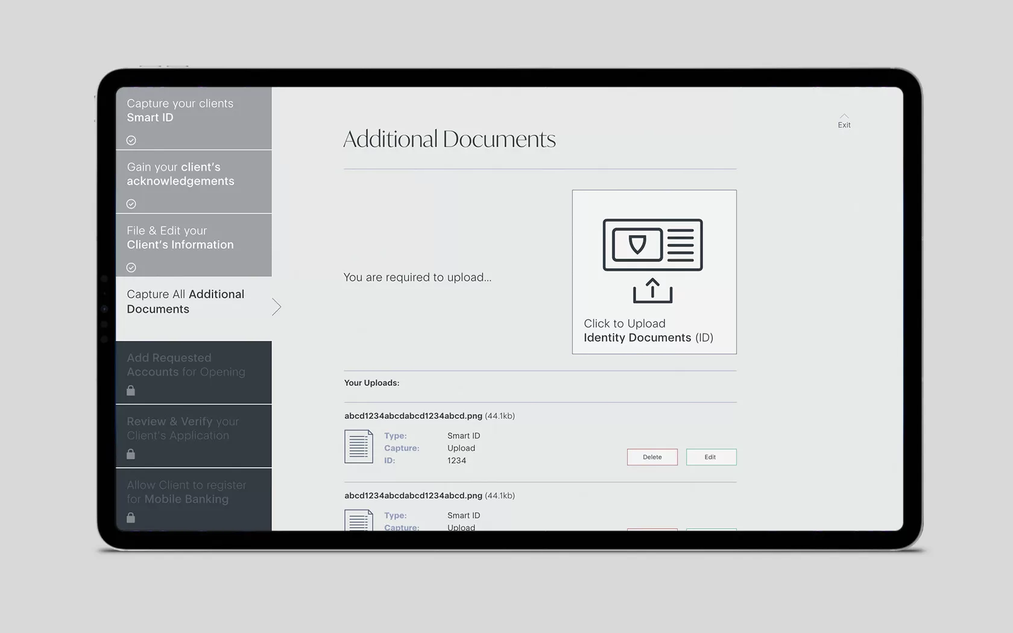Click the second abcd1234abcdabcd1234abcd.png file name
Viewport: 1013px width, 633px height.
tap(413, 496)
